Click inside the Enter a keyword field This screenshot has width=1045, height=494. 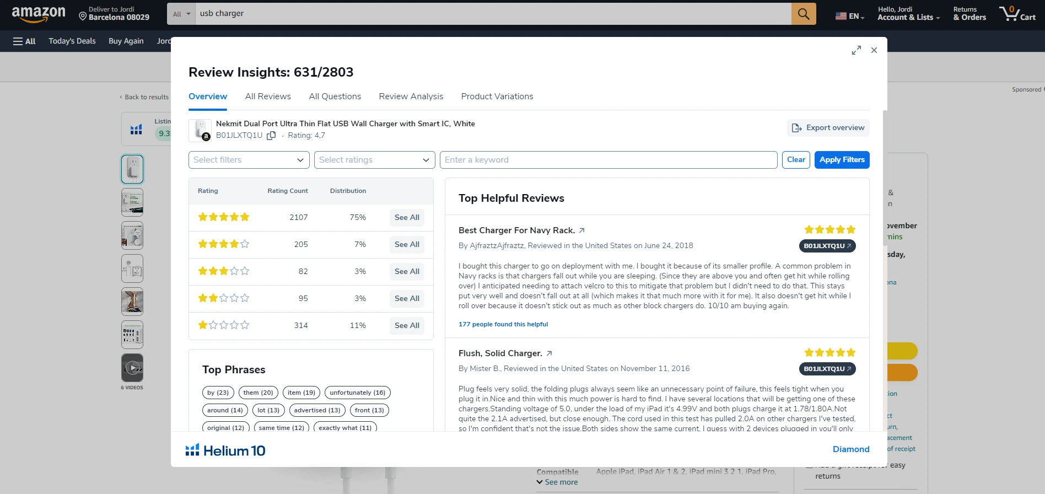click(608, 160)
